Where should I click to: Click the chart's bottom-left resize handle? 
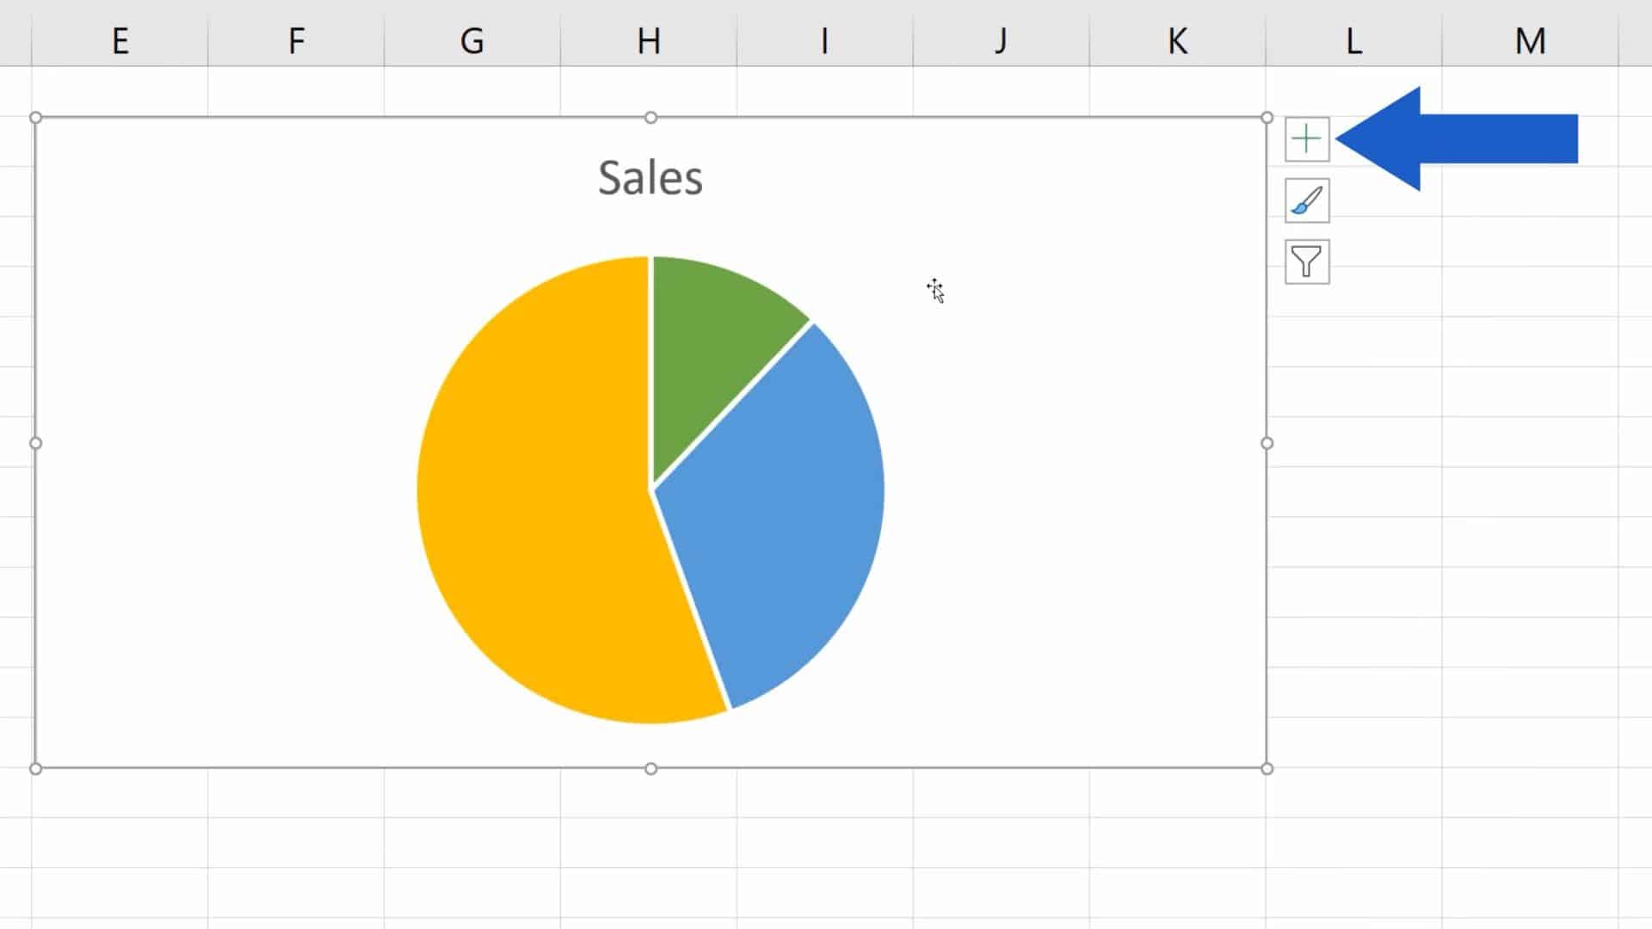(35, 768)
